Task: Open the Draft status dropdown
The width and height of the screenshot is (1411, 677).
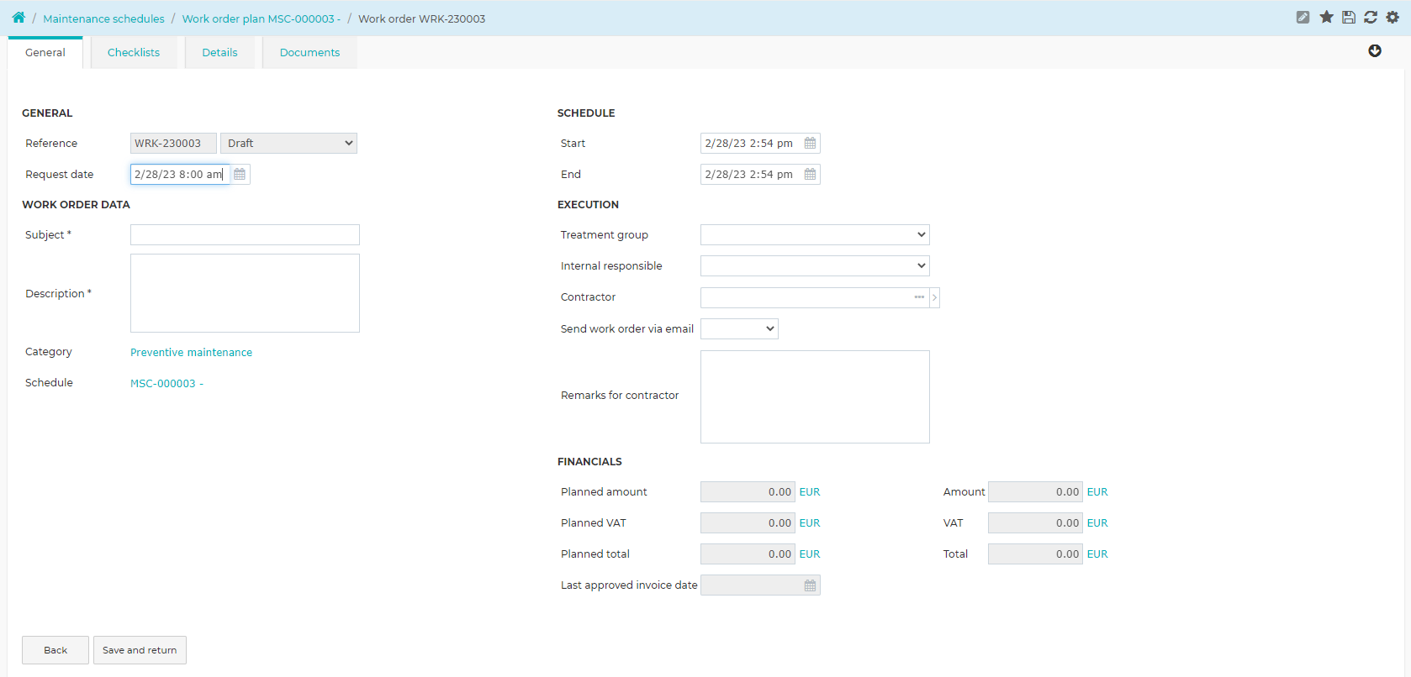Action: (x=288, y=144)
